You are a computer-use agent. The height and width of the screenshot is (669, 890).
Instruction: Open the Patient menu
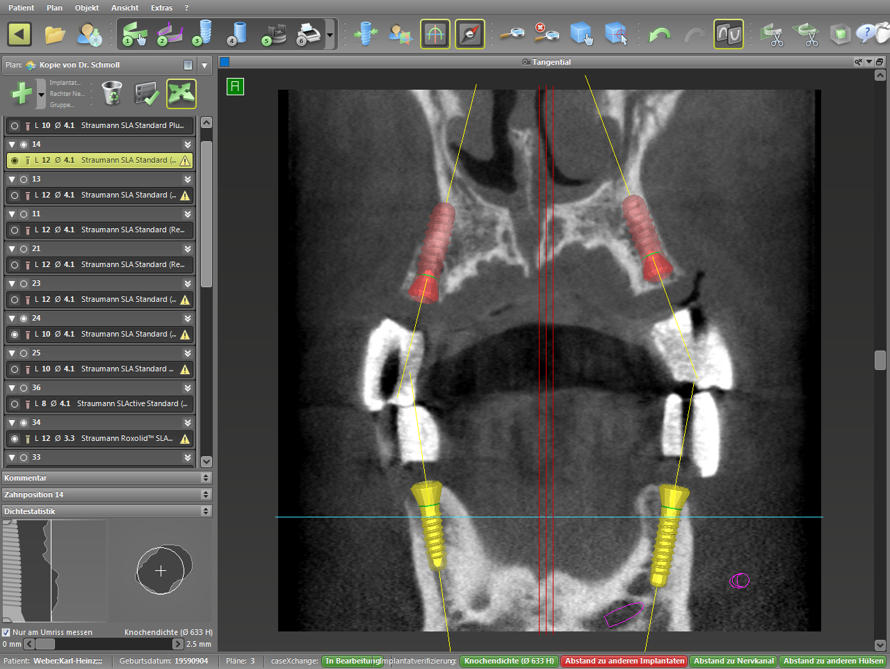[22, 8]
